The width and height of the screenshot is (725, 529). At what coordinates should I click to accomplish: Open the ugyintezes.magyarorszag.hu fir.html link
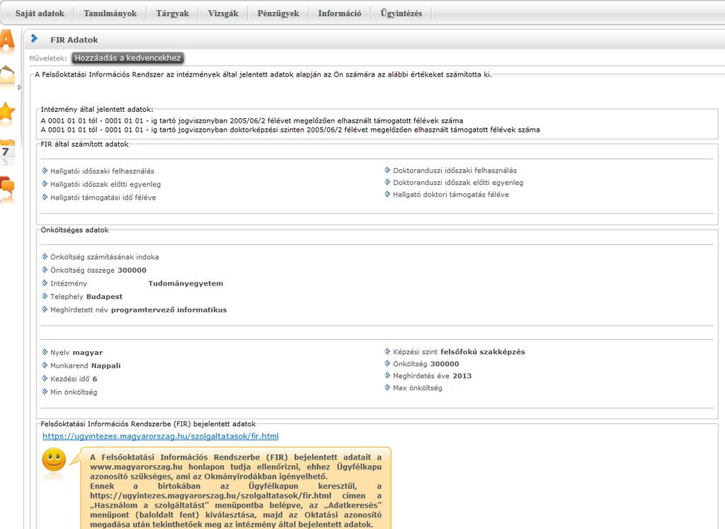[x=161, y=436]
